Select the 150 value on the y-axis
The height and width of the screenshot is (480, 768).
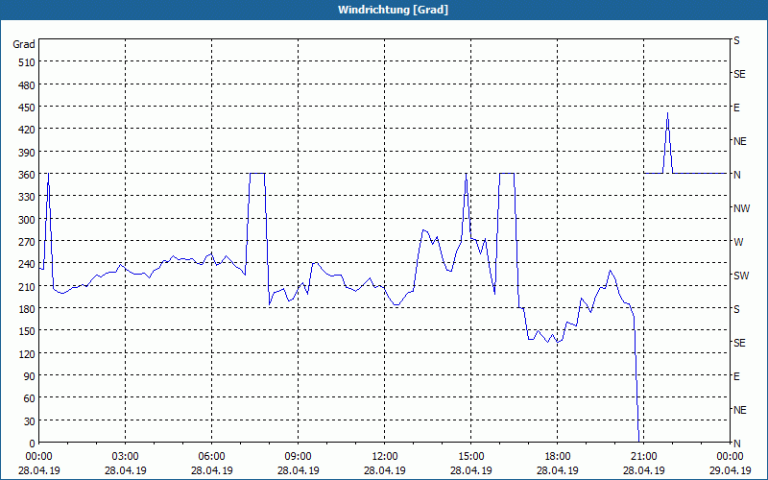28,331
